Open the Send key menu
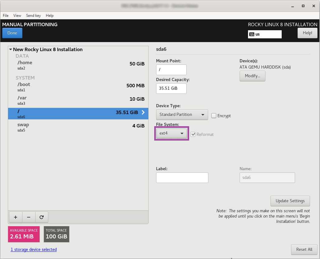 point(33,16)
